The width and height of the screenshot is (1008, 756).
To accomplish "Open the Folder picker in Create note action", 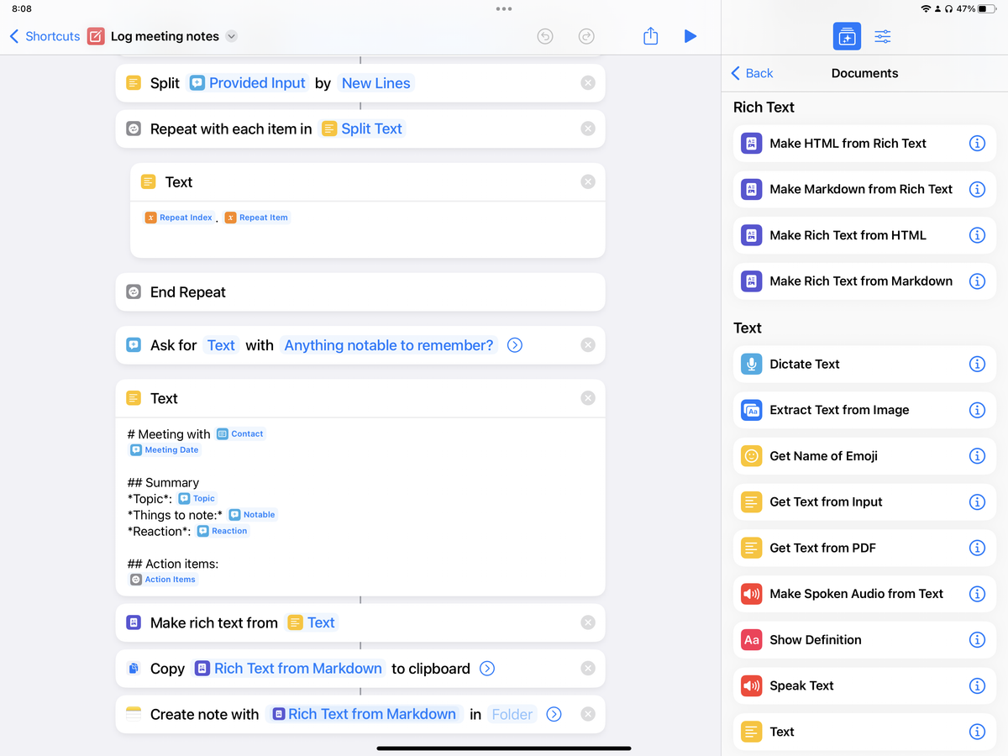I will click(512, 714).
